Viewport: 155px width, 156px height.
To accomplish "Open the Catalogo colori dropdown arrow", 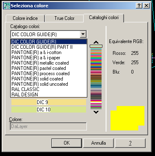I will point(83,35).
